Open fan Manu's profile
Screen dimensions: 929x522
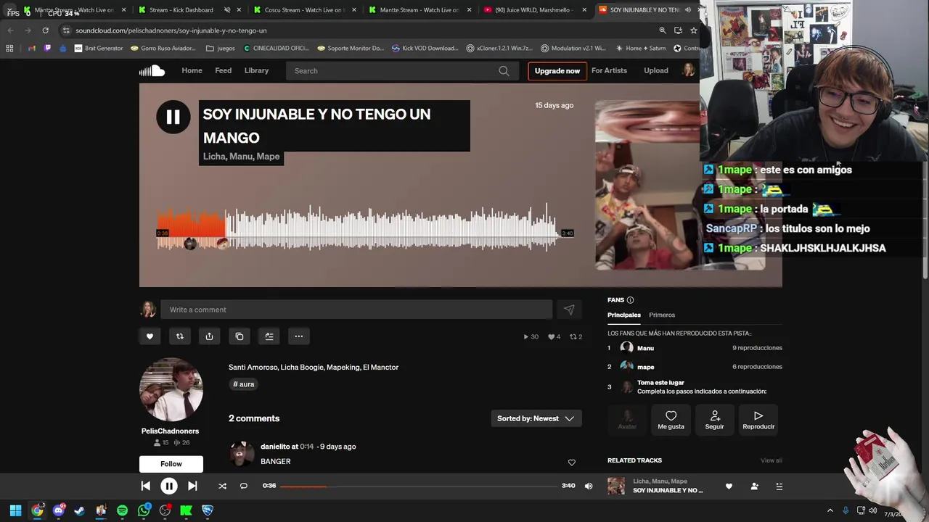tap(645, 348)
